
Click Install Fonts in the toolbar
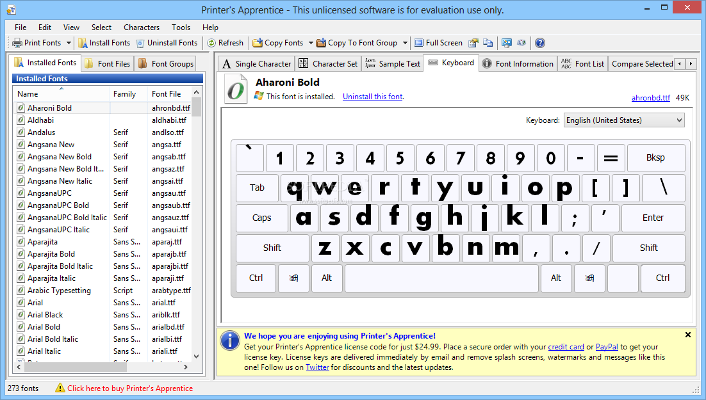click(104, 43)
